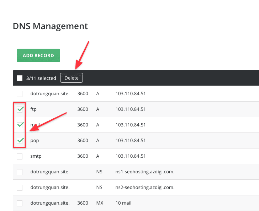The width and height of the screenshot is (259, 211).
Task: Uncheck the pop record checkbox
Action: point(20,141)
